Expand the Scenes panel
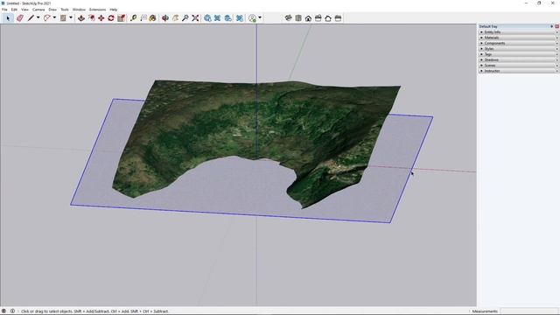The image size is (560, 315). pyautogui.click(x=519, y=66)
